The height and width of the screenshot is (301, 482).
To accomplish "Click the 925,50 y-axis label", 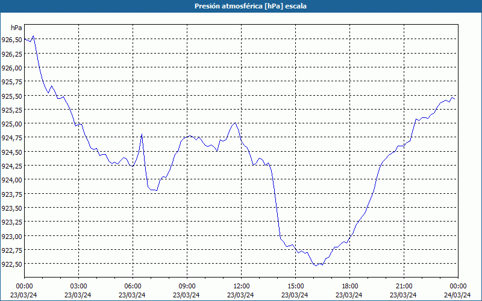I will click(11, 96).
